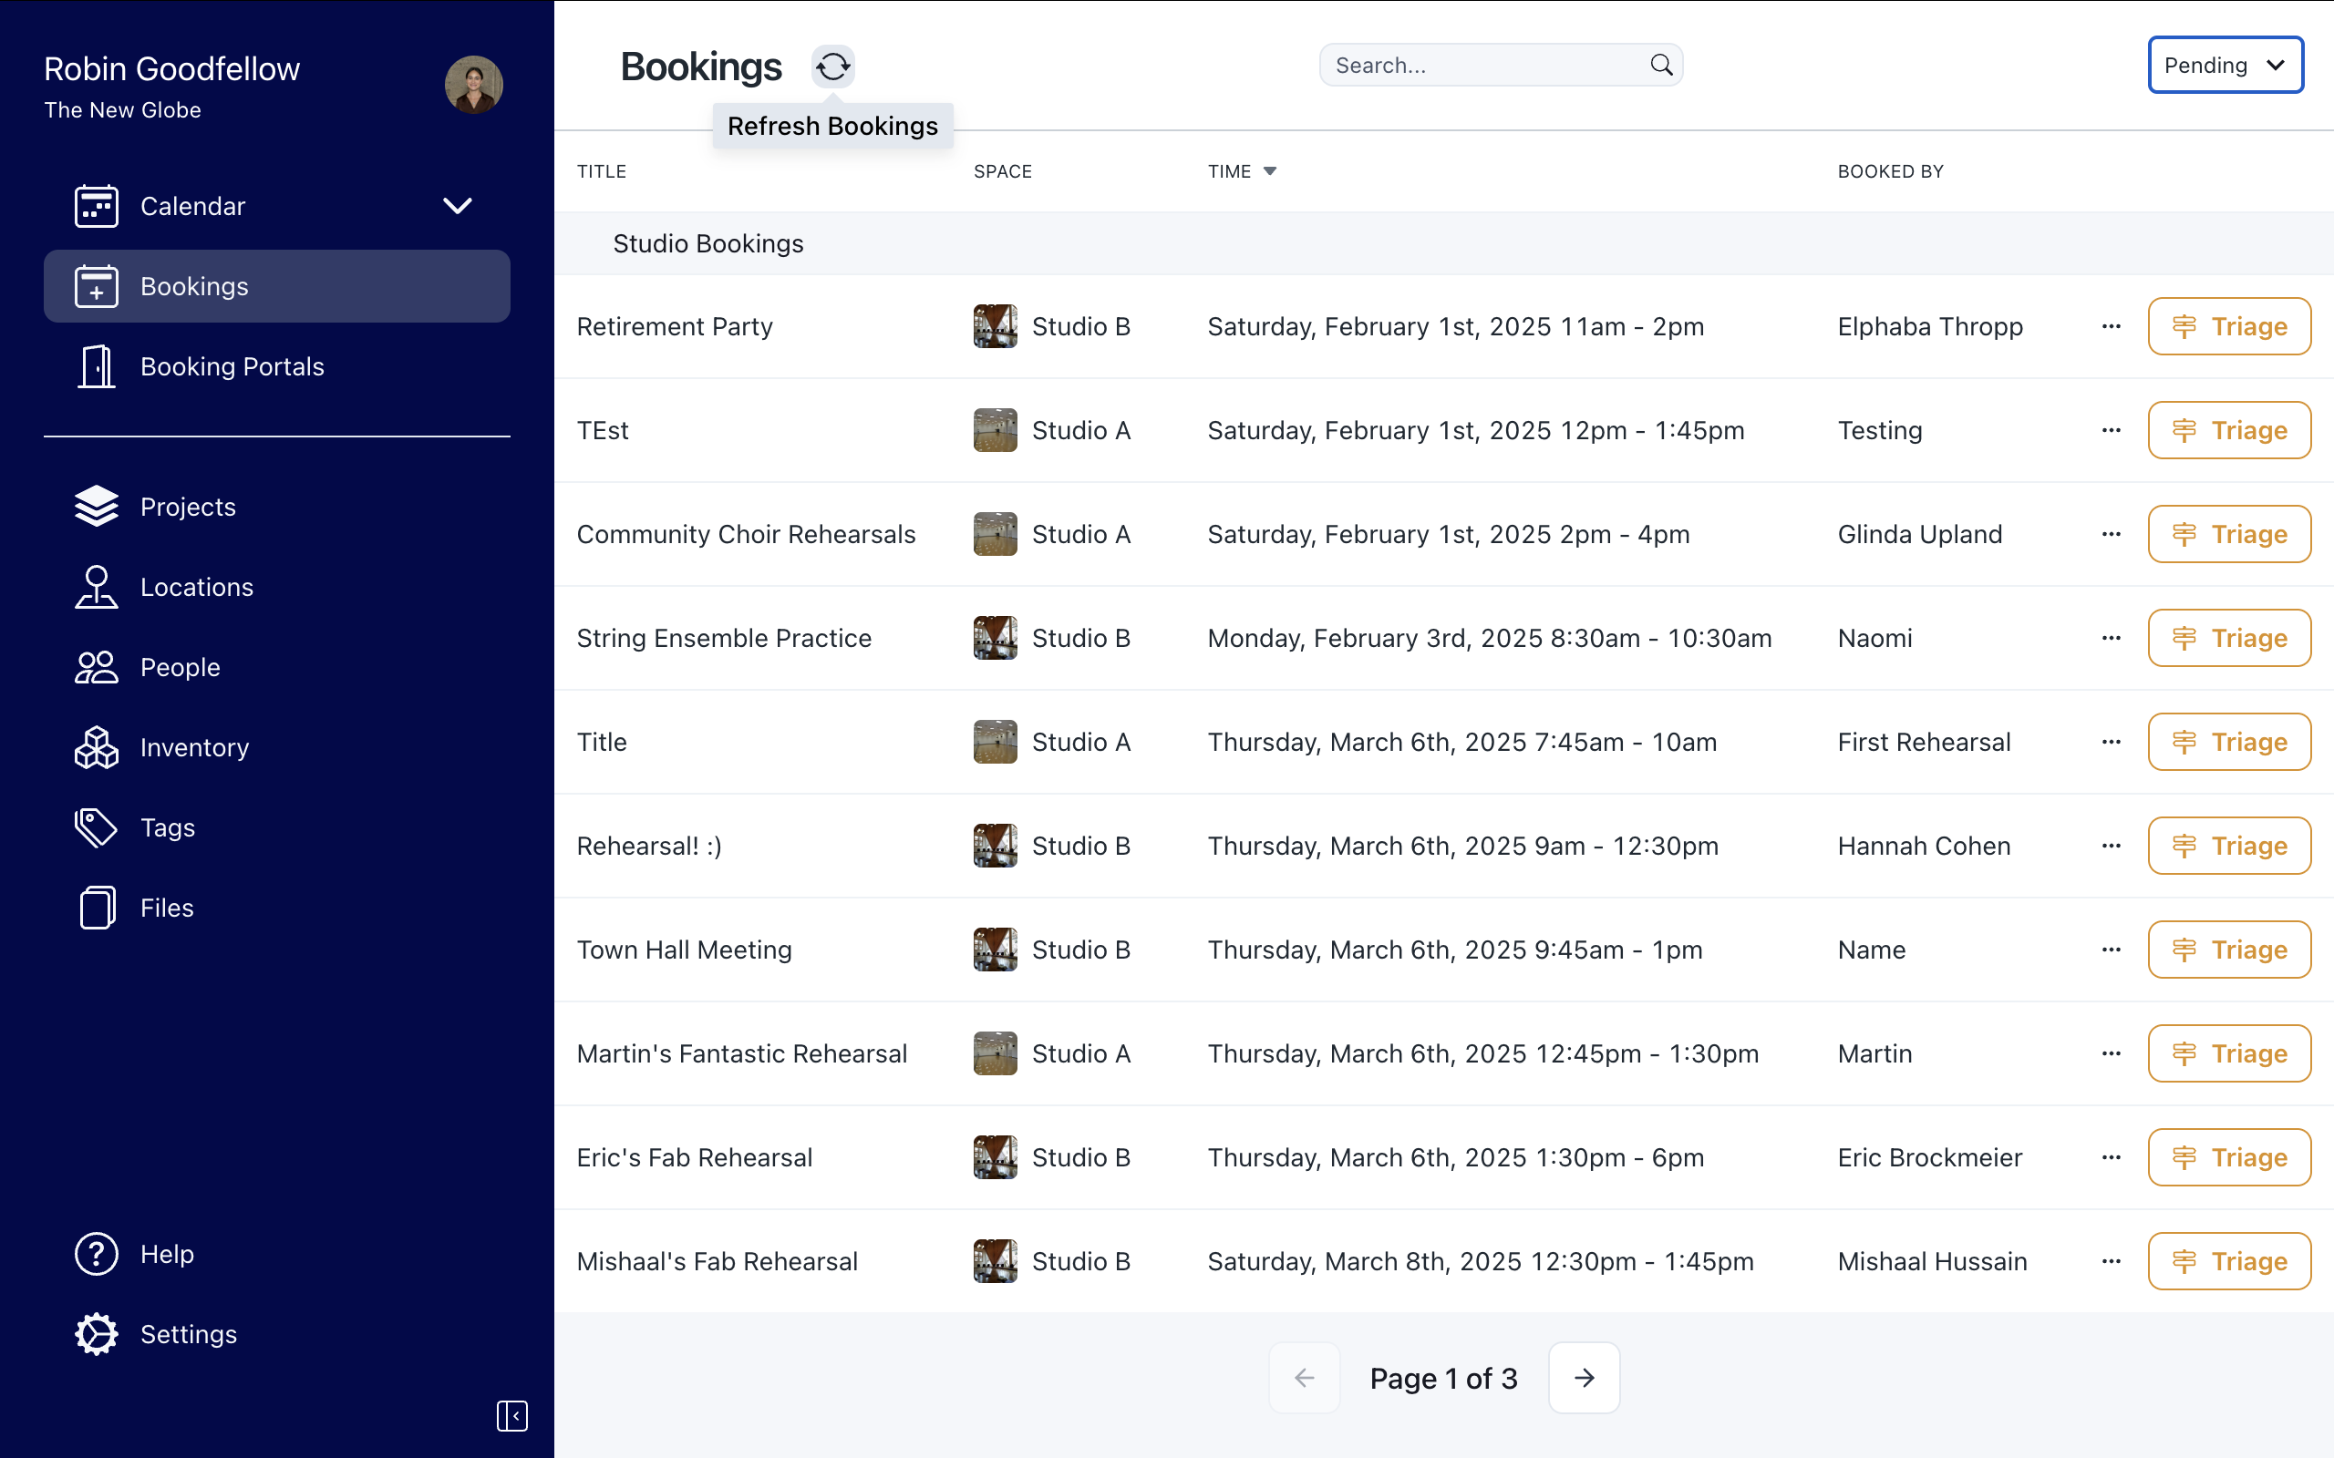Select Bookings in the sidebar

pos(194,285)
